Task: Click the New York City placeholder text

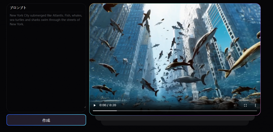Action: pos(46,20)
